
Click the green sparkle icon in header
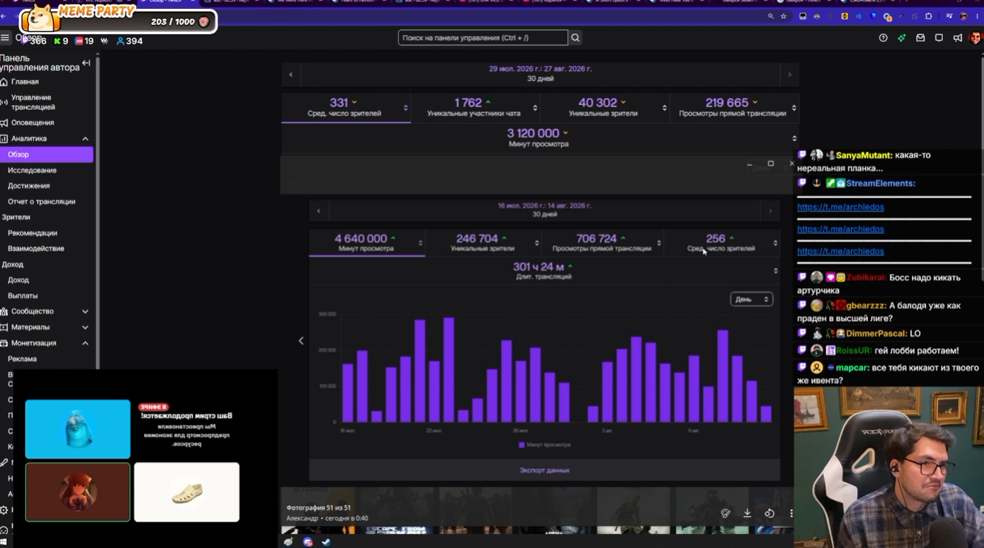[x=902, y=38]
